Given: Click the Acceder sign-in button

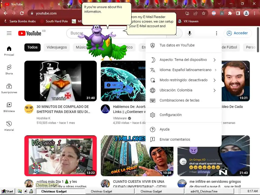Looking at the screenshot, I should (x=238, y=33).
